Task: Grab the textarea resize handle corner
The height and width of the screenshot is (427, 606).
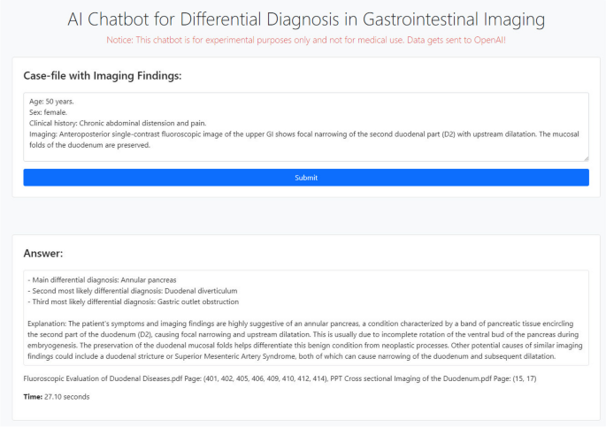Action: pos(585,158)
